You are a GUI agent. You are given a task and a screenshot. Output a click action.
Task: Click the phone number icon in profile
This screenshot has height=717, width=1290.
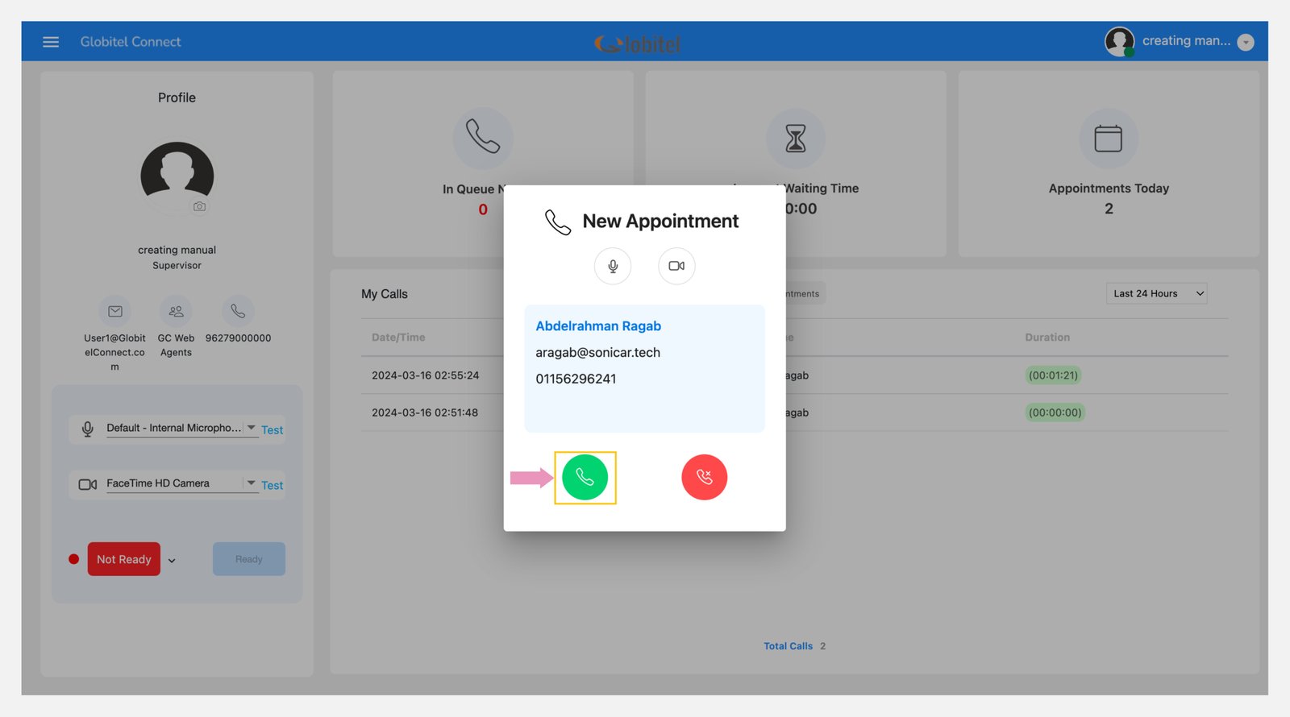(238, 312)
